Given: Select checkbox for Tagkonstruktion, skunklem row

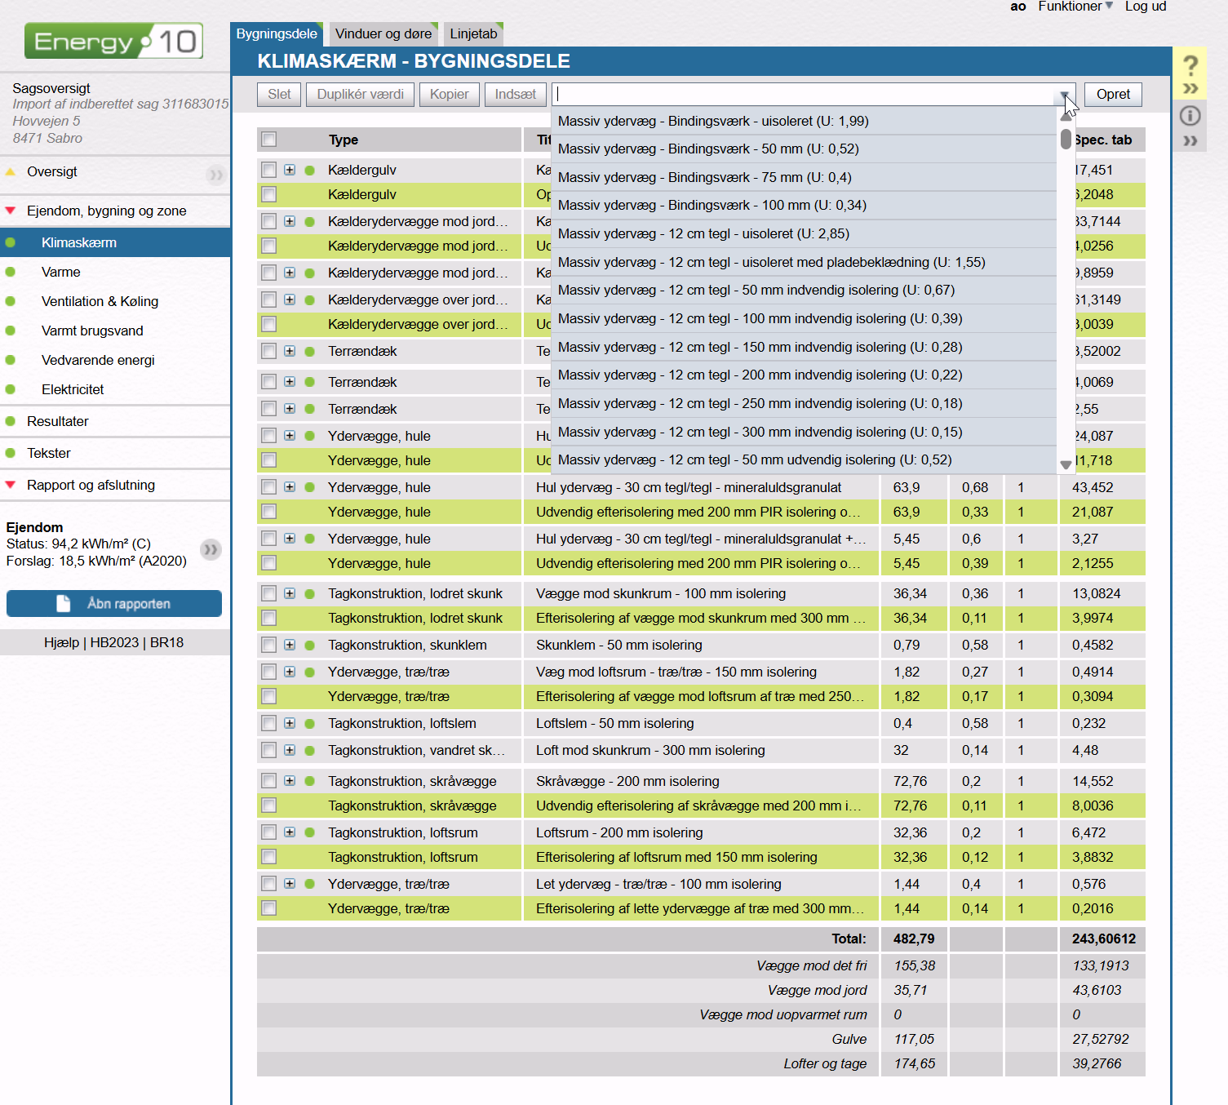Looking at the screenshot, I should 269,645.
